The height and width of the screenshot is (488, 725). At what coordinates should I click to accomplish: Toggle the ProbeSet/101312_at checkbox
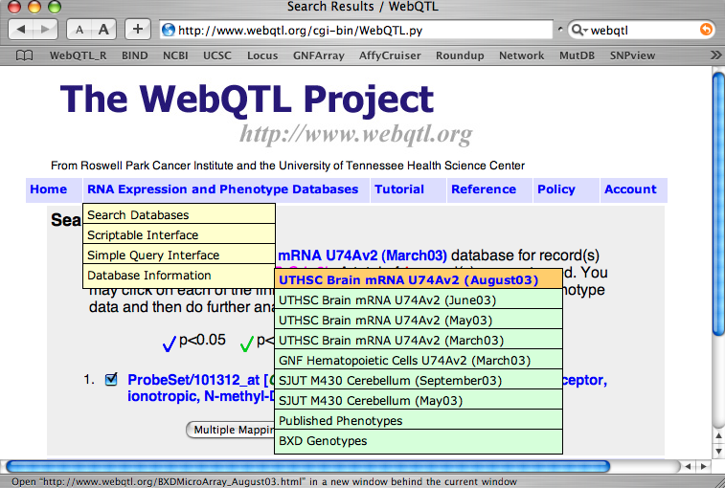tap(111, 379)
